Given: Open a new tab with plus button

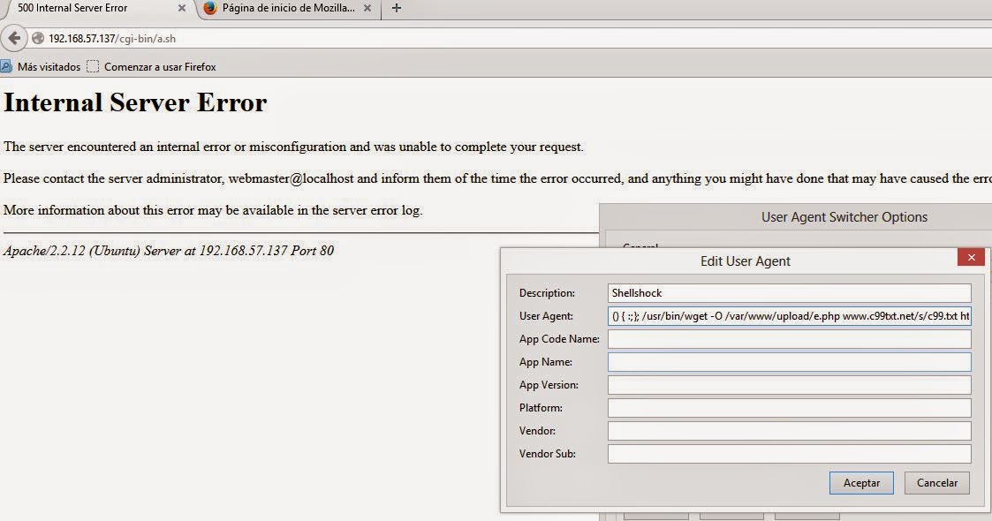Looking at the screenshot, I should [x=397, y=8].
